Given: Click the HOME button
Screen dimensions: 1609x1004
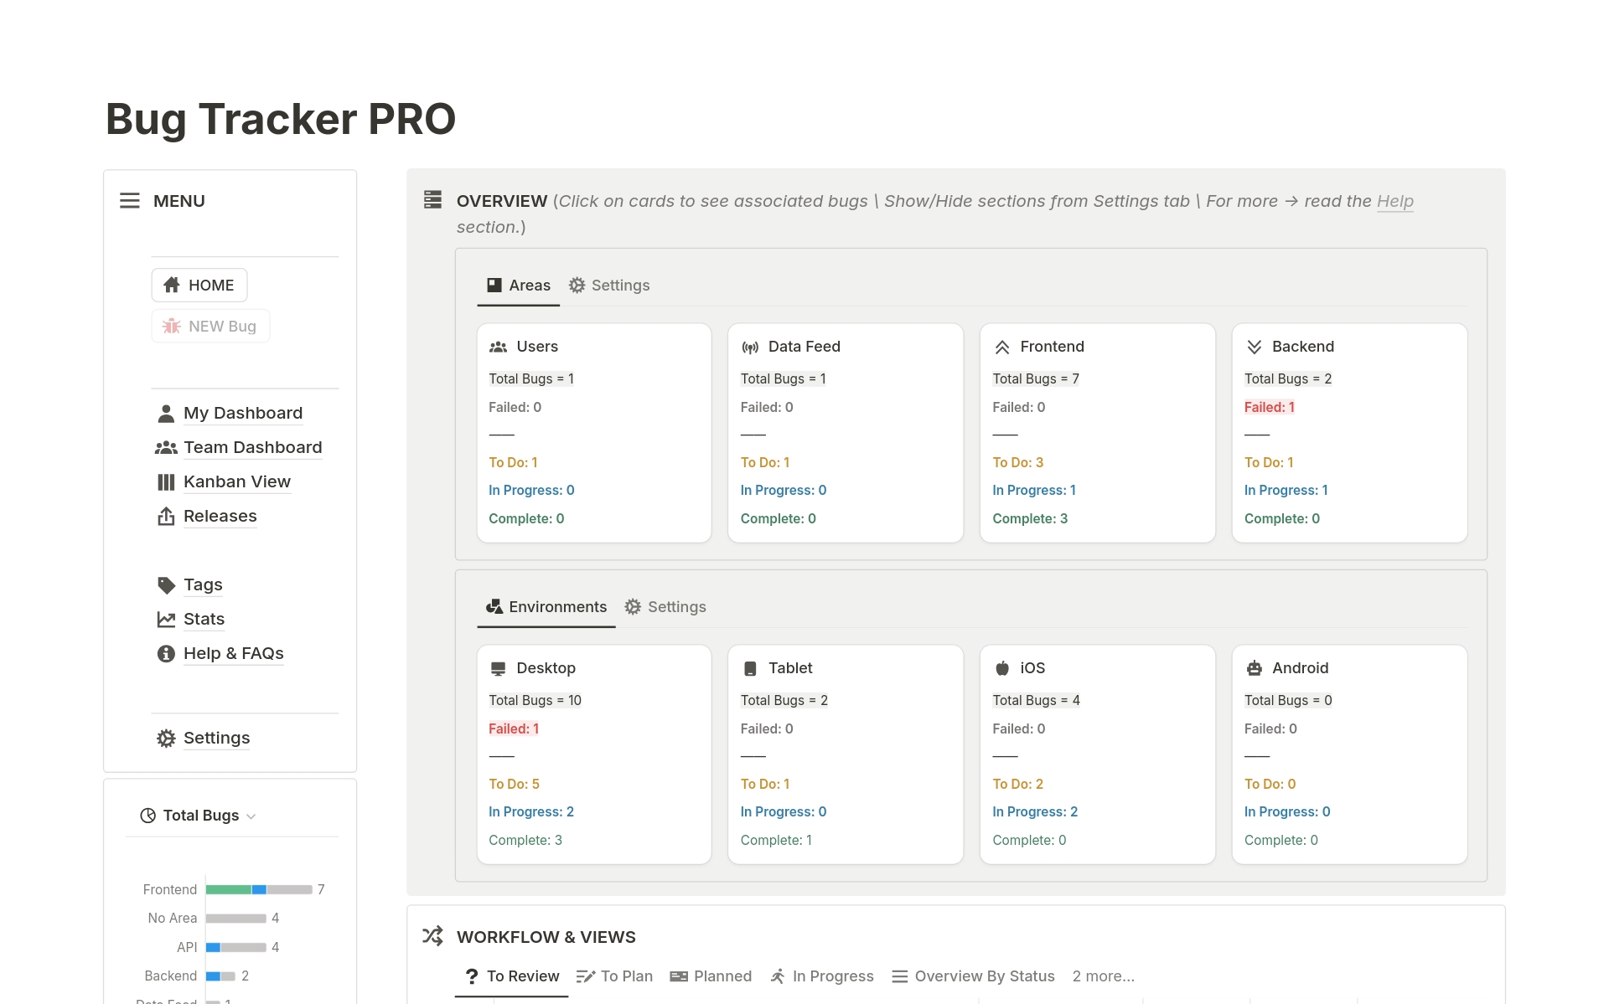Looking at the screenshot, I should 199,286.
